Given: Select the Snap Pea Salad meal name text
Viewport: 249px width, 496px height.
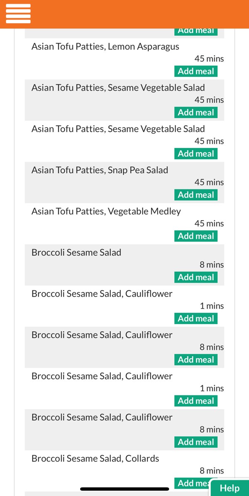Looking at the screenshot, I should (100, 169).
